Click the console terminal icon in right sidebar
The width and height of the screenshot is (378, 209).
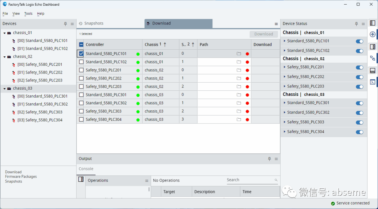point(372,82)
